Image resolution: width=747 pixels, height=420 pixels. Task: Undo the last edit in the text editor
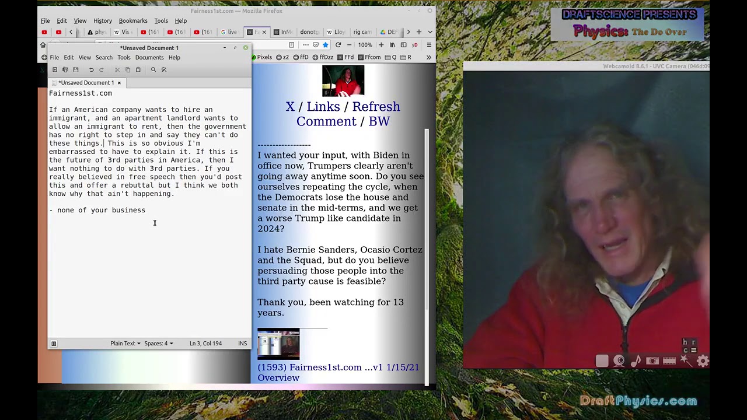coord(91,69)
